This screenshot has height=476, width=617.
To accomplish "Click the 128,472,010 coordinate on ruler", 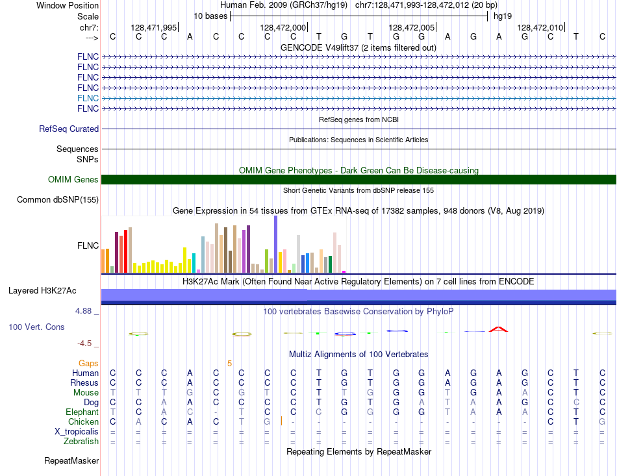I will pos(540,27).
